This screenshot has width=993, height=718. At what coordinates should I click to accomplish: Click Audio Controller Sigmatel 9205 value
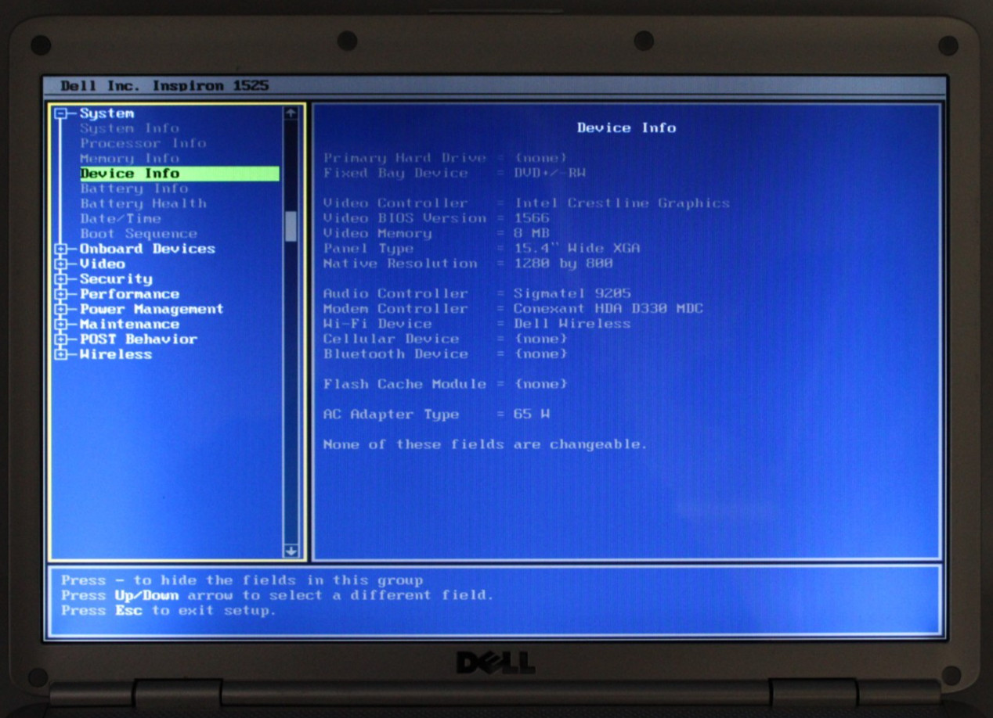[x=572, y=294]
